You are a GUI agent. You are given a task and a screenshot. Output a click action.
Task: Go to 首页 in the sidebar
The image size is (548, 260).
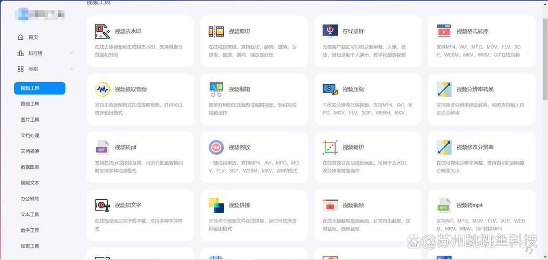pos(33,37)
